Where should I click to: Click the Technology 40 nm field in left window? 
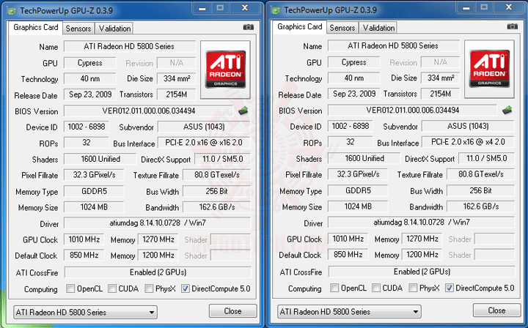[x=90, y=78]
